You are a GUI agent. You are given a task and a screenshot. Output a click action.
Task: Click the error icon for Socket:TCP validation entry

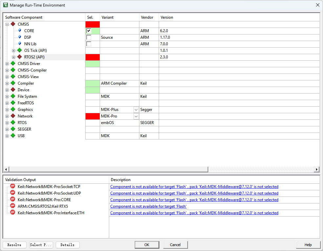[x=12, y=186]
